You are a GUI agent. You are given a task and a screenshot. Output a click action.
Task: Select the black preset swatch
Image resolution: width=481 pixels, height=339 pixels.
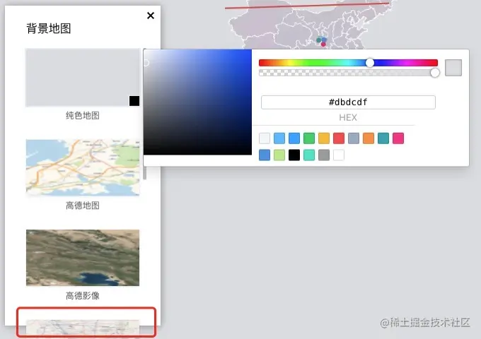[294, 155]
